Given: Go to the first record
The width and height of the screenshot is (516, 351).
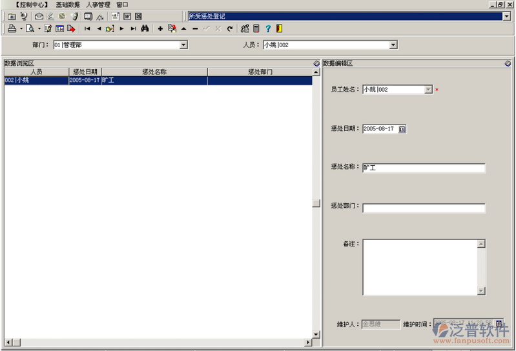Looking at the screenshot, I should pyautogui.click(x=87, y=28).
